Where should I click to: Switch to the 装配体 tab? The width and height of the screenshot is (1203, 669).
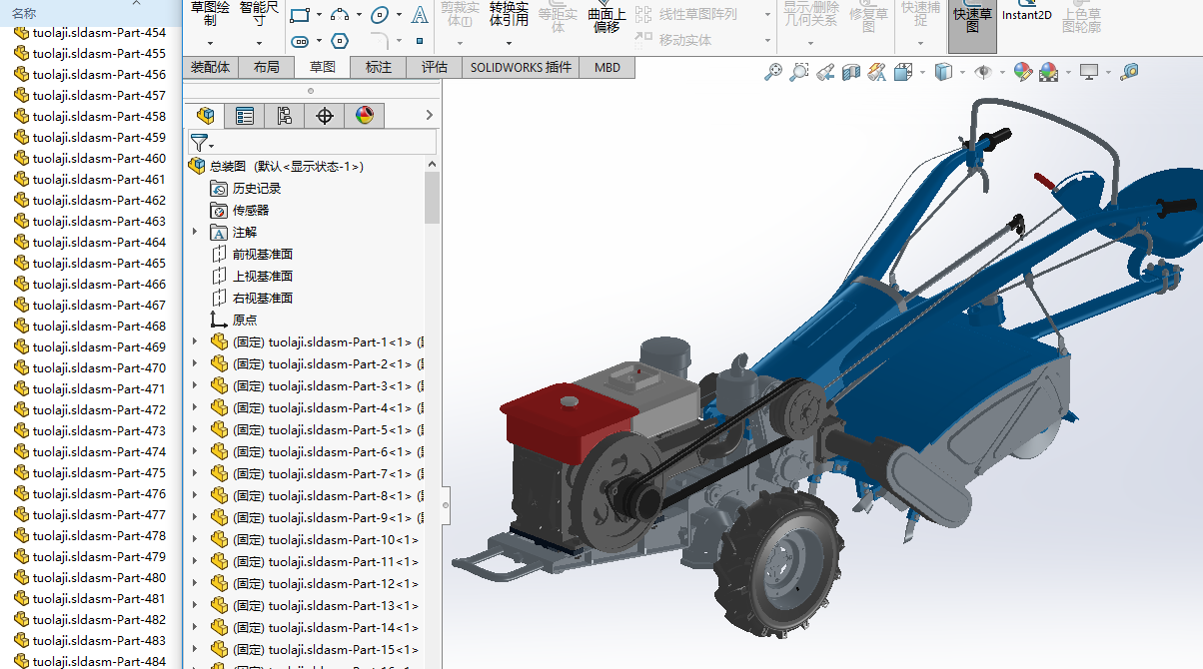coord(210,67)
